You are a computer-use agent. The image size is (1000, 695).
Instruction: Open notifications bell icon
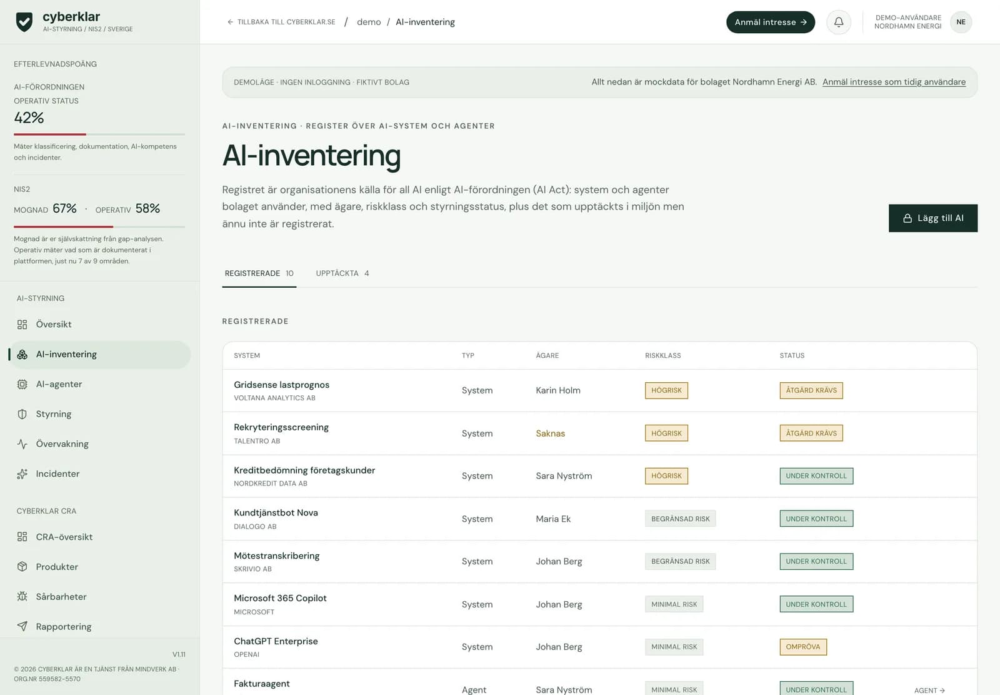[x=839, y=22]
